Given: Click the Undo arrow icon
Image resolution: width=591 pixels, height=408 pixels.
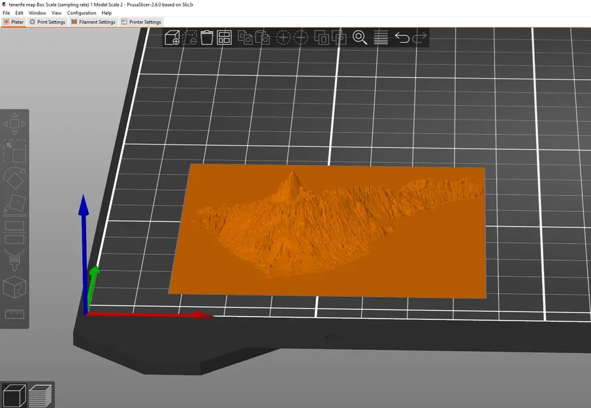Looking at the screenshot, I should click(402, 38).
